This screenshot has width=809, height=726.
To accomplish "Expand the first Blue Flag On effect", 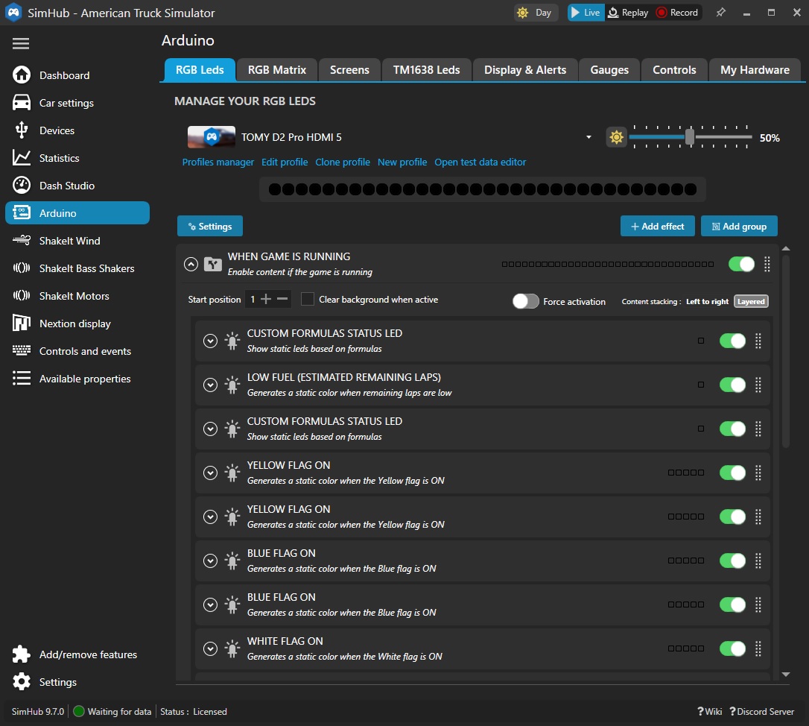I will tap(211, 561).
